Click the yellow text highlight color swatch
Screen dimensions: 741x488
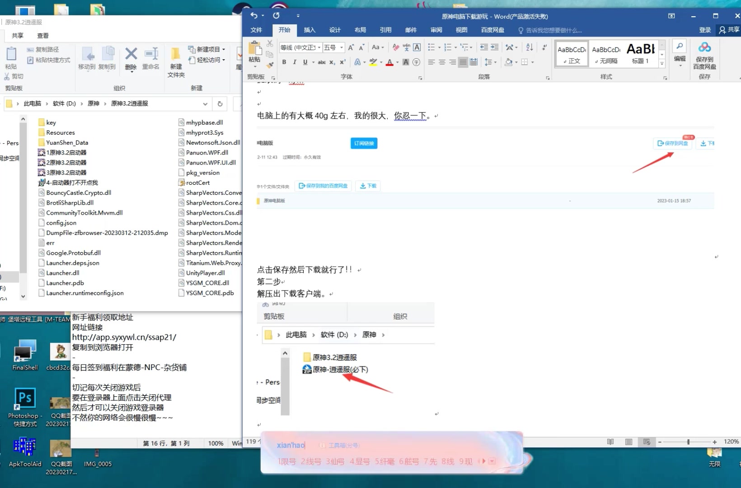coord(373,62)
